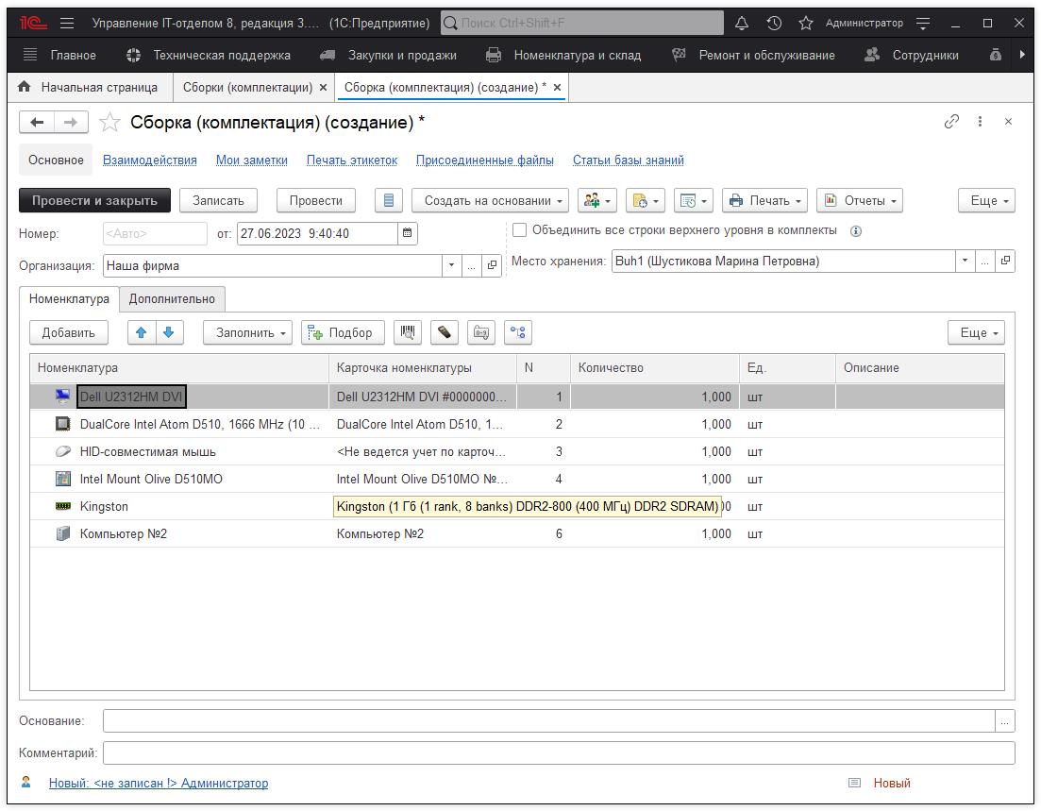Open notifications bell icon

coord(742,23)
